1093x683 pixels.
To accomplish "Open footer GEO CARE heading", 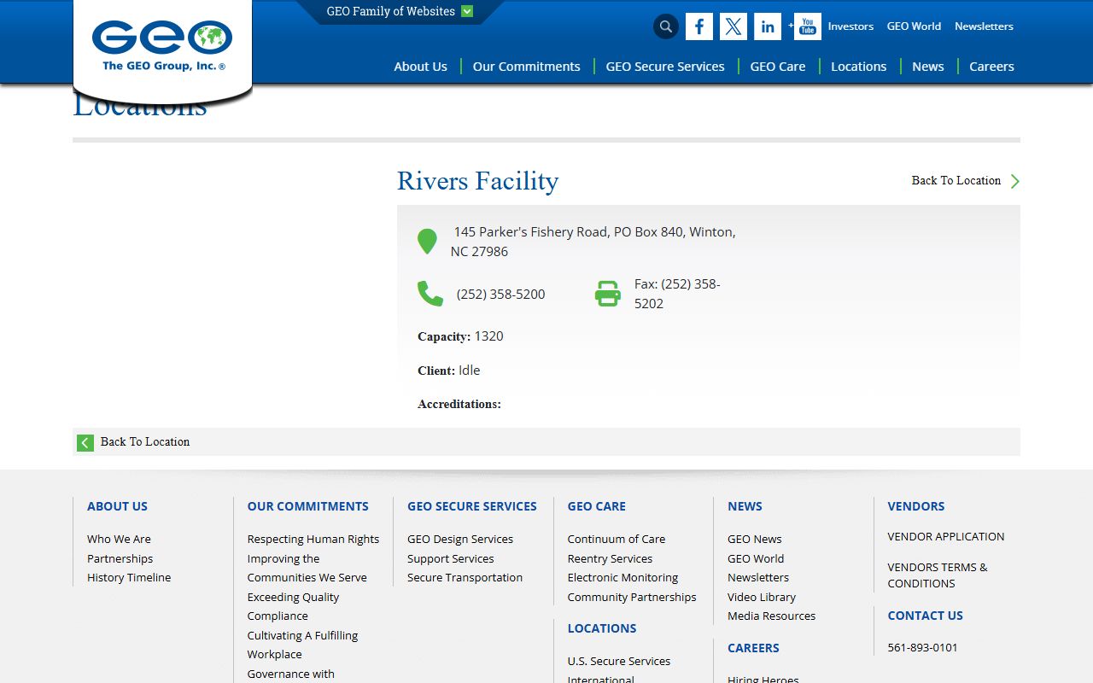I will click(597, 506).
